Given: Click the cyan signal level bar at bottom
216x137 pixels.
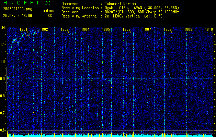Looking at the screenshot, I should [x=110, y=136].
